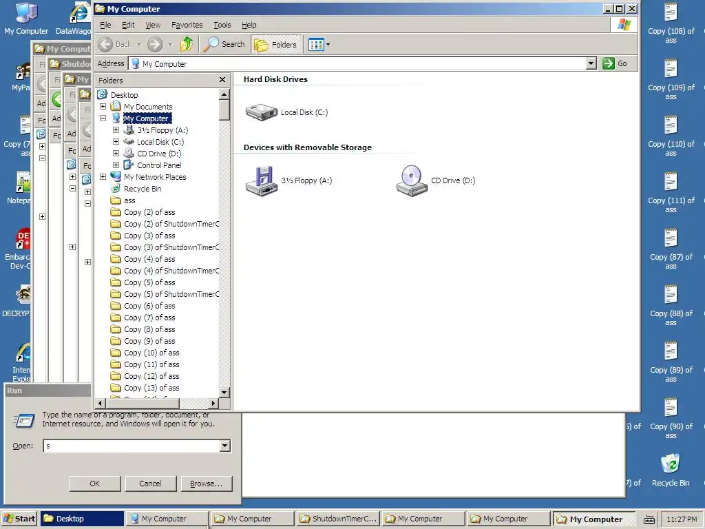Select 'Copy (111) of ass' desktop file

(671, 193)
